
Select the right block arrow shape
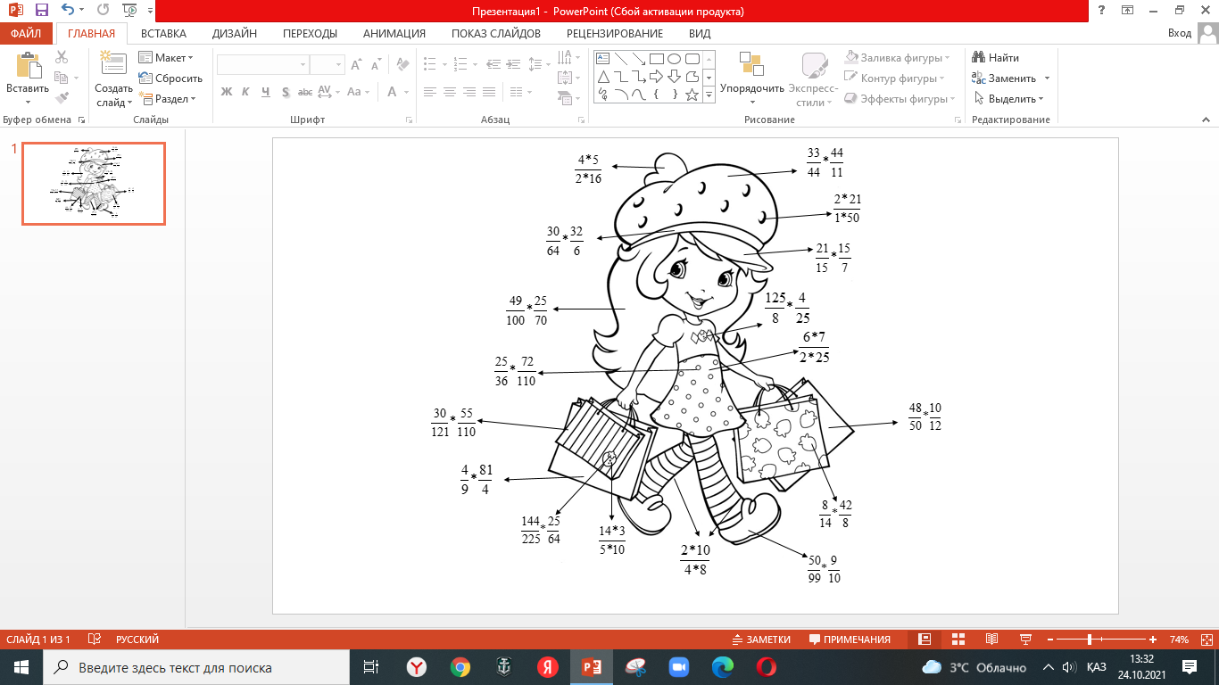pos(657,77)
